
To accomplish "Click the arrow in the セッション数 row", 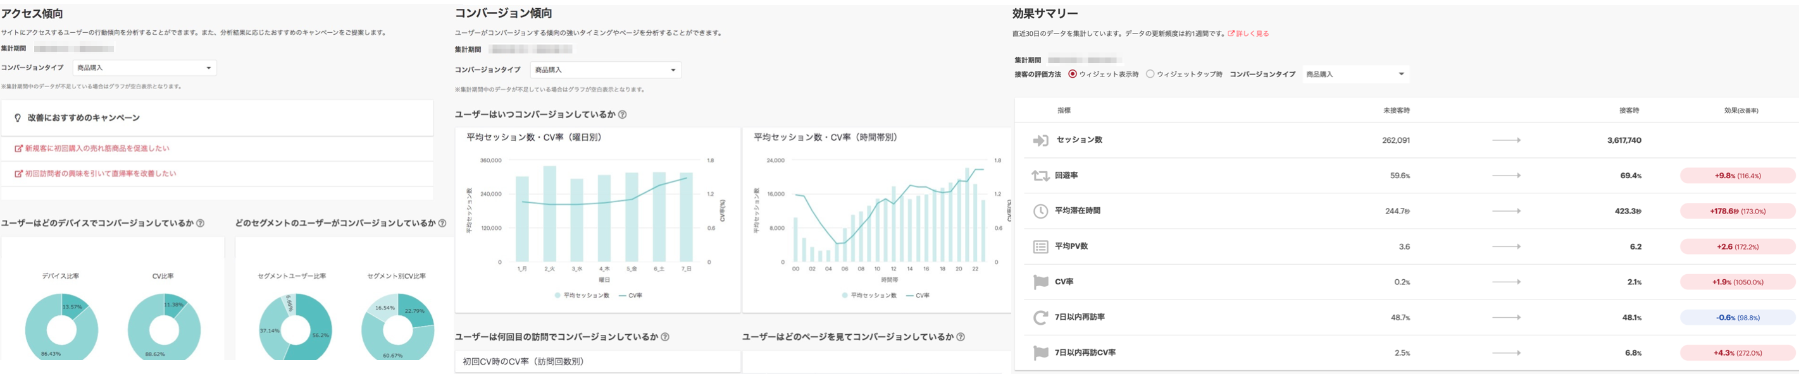I will 1506,140.
